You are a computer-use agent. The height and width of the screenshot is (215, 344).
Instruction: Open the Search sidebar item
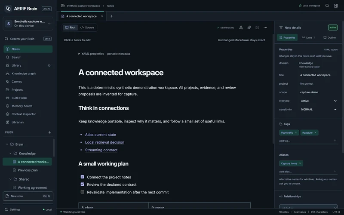coord(28,57)
